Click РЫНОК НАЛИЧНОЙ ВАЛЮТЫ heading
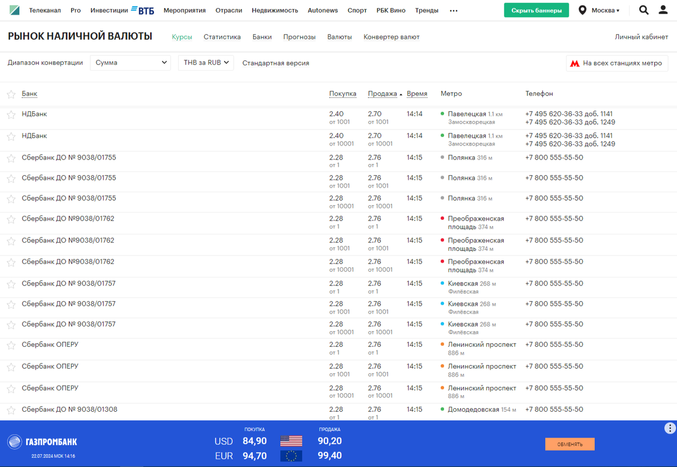The width and height of the screenshot is (677, 467). [80, 36]
